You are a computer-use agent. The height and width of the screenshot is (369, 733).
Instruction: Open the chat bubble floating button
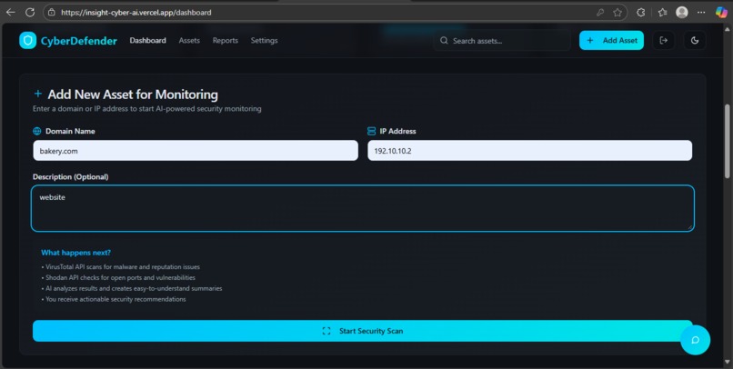pos(695,340)
